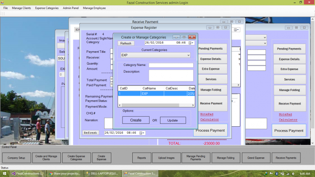This screenshot has width=315, height=177.
Task: Focus the Category Name input field
Action: tap(171, 65)
